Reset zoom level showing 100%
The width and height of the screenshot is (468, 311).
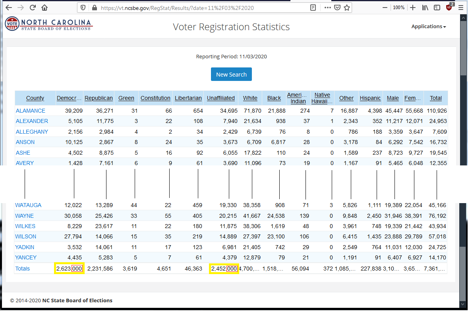(x=399, y=8)
